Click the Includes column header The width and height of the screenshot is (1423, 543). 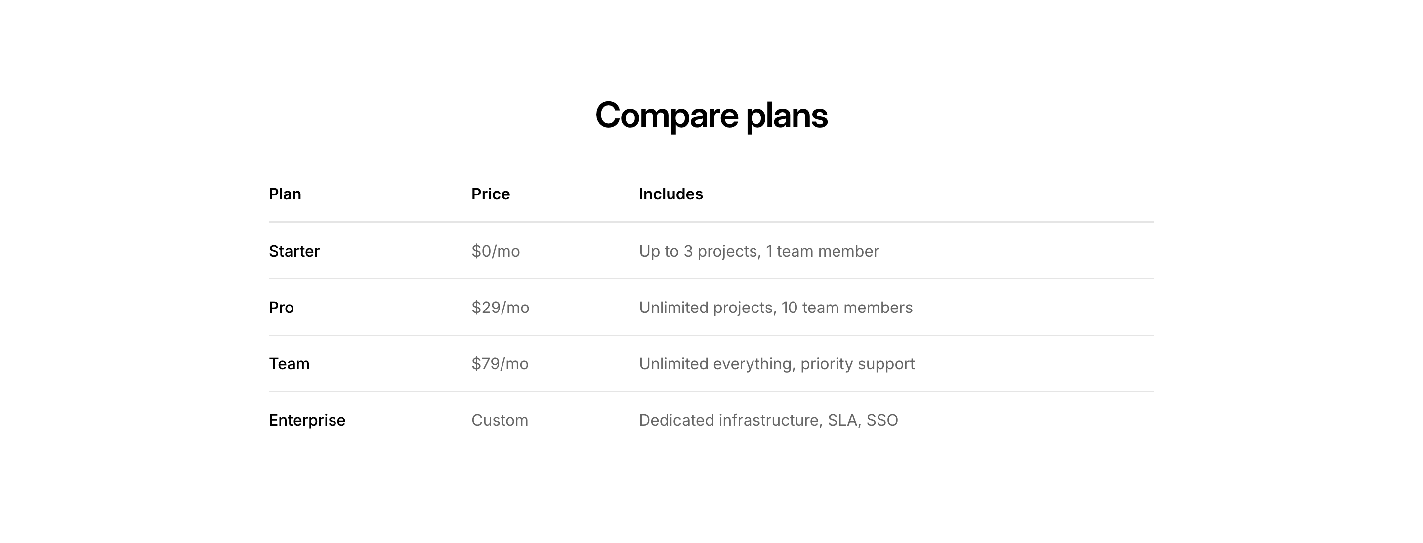(x=670, y=194)
